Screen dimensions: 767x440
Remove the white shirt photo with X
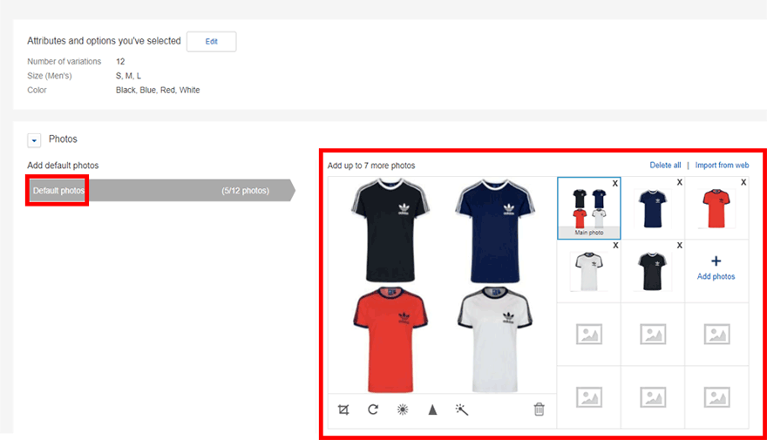[x=616, y=246]
